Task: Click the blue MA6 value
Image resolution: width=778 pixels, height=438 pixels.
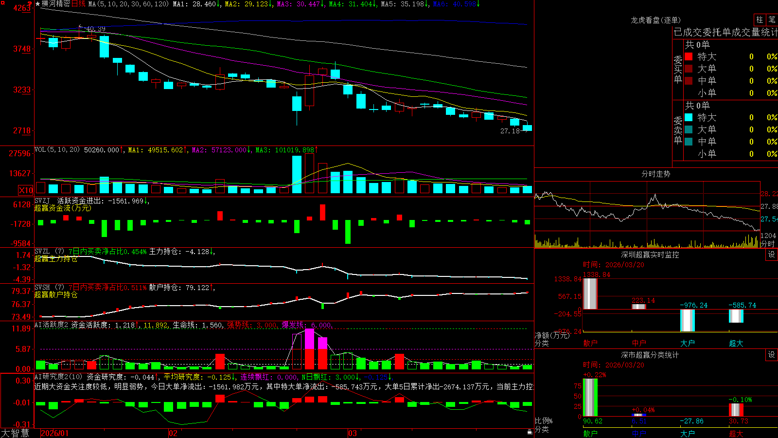Action: point(456,4)
